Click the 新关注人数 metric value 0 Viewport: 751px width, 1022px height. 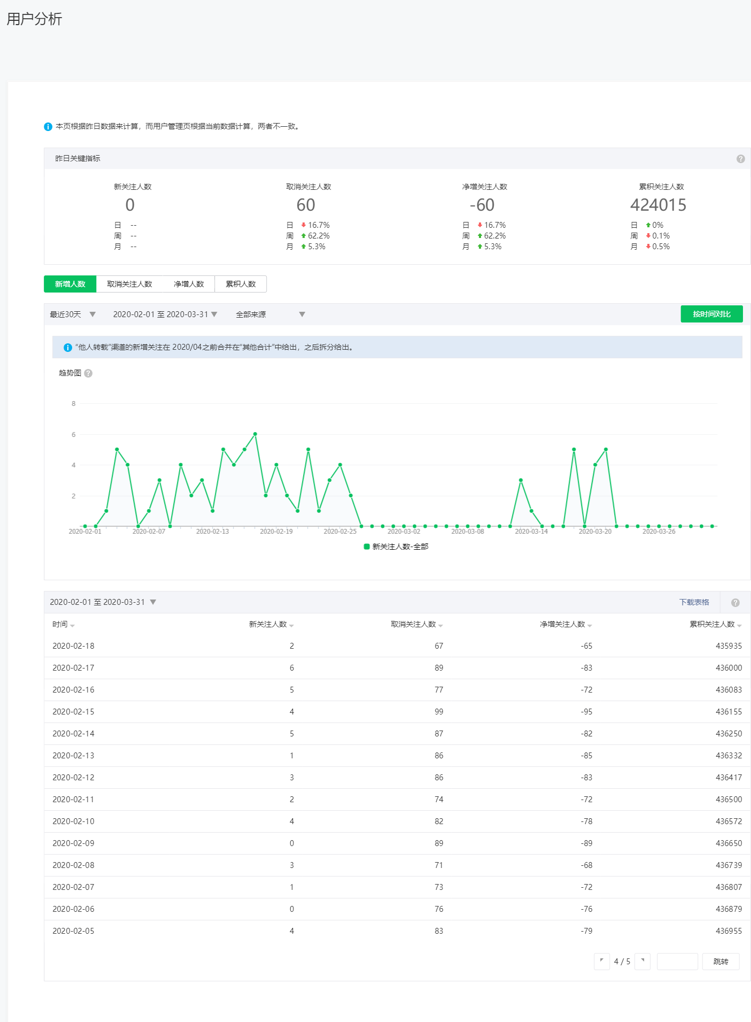[x=130, y=205]
